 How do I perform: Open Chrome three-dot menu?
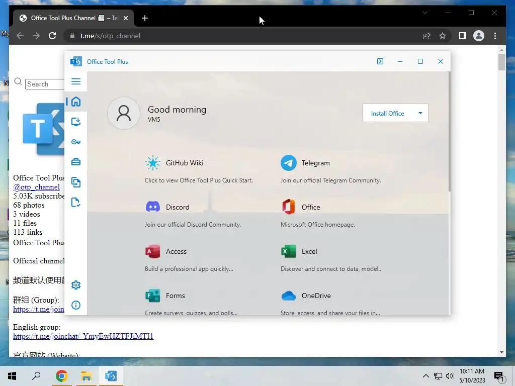click(495, 36)
